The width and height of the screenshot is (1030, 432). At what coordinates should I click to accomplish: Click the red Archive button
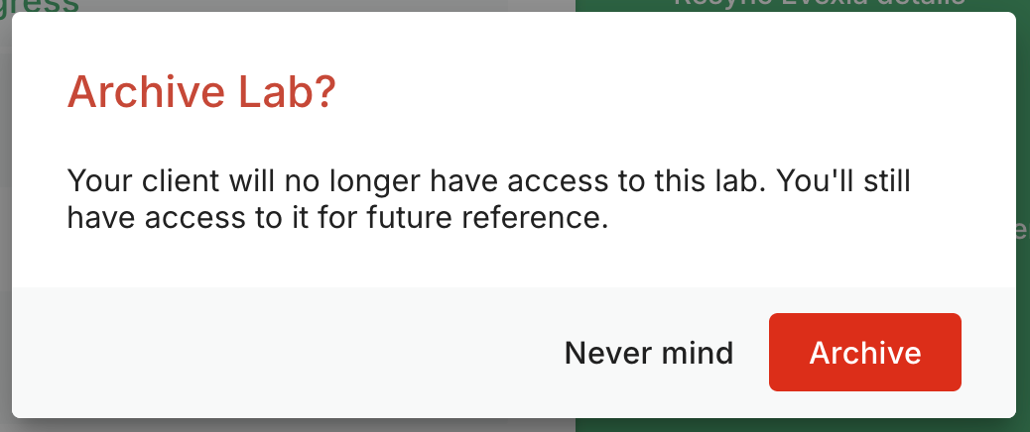[x=864, y=353]
